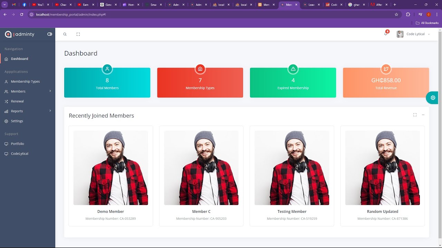Image resolution: width=442 pixels, height=248 pixels.
Task: Open the notification bell with badge 5
Action: point(386,33)
